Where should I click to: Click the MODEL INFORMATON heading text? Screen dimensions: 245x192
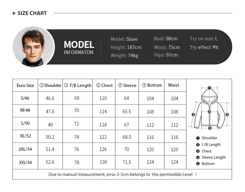[79, 47]
